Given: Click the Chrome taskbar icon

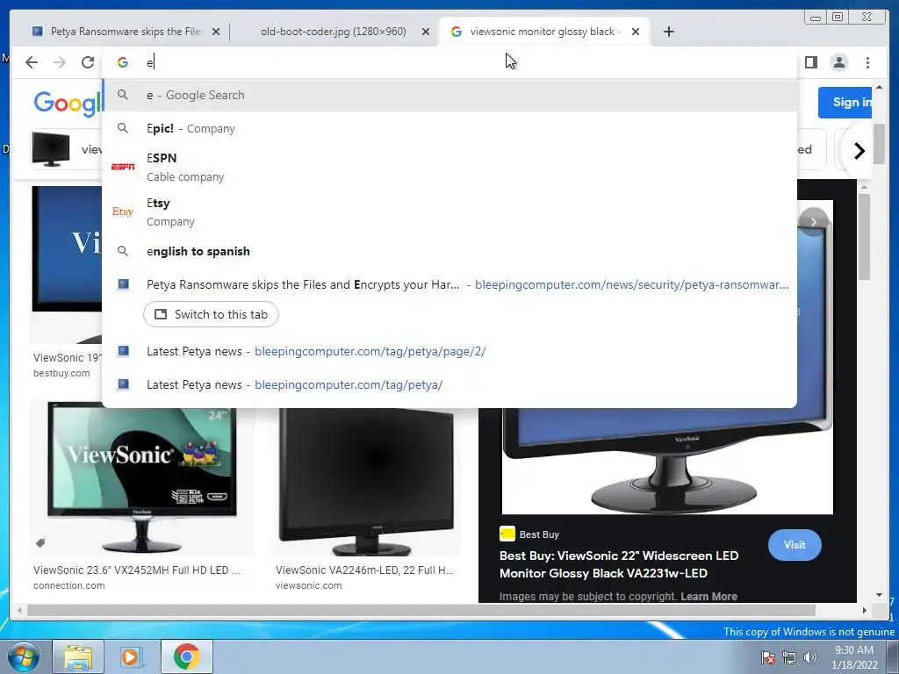Looking at the screenshot, I should point(186,656).
